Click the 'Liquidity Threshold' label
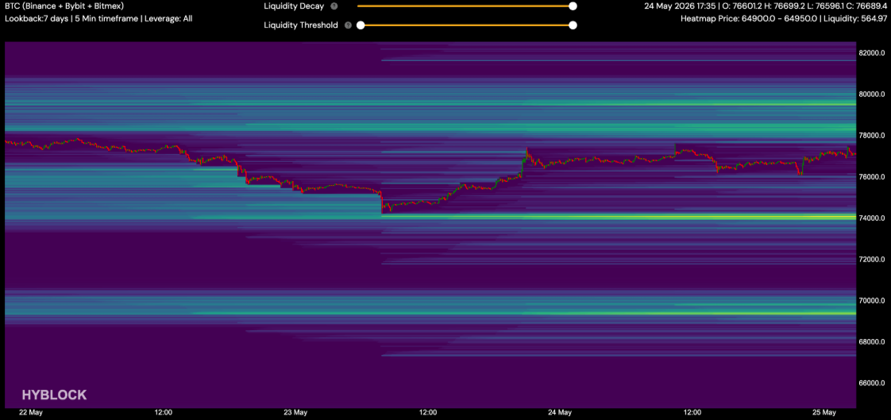The height and width of the screenshot is (420, 891). (301, 25)
